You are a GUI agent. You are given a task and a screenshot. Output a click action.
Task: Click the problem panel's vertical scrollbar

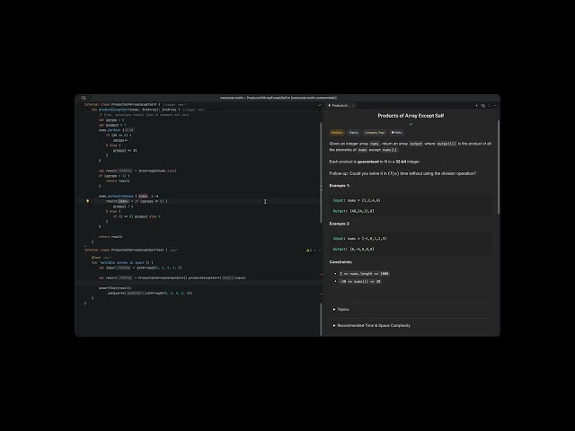coord(499,167)
